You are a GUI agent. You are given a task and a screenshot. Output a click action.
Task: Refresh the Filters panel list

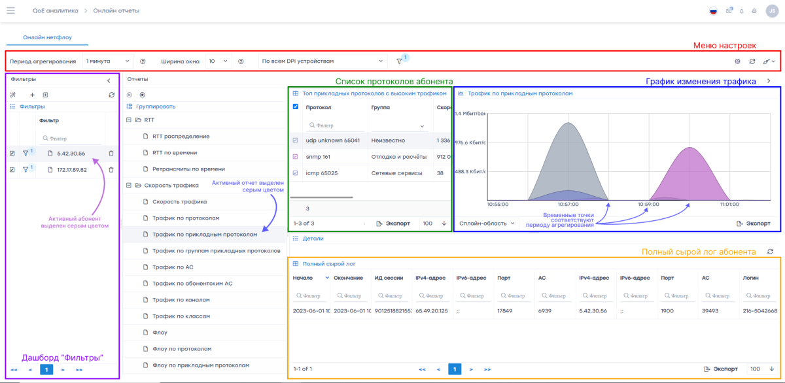111,95
